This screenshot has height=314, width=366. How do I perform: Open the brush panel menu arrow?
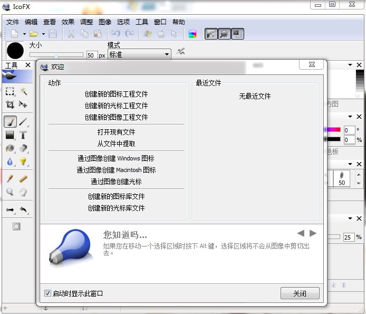click(350, 164)
